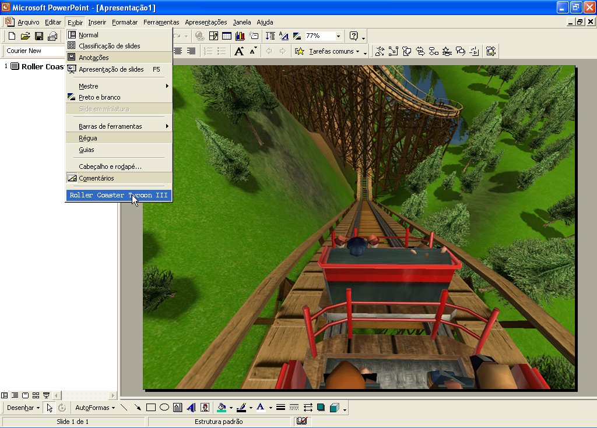Click the More AutoShapes icon
This screenshot has height=428, width=597.
coord(491,51)
